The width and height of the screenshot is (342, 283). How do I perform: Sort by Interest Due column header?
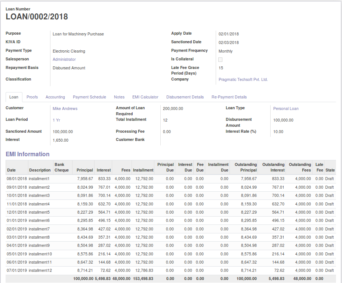(185, 167)
